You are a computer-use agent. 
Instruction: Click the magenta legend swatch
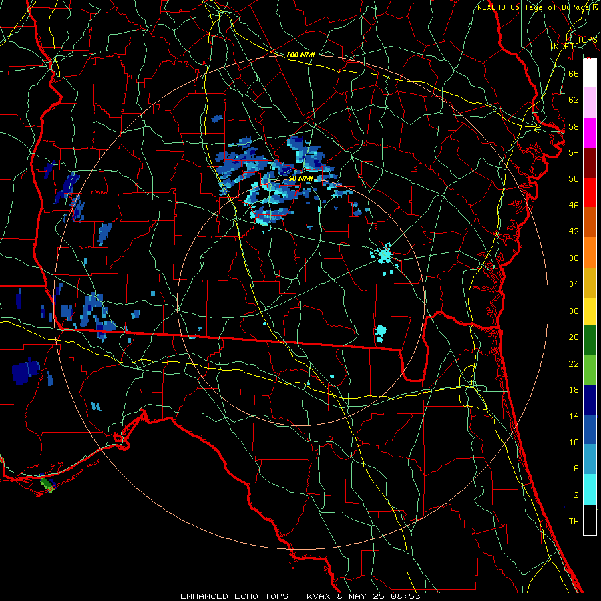coord(590,133)
